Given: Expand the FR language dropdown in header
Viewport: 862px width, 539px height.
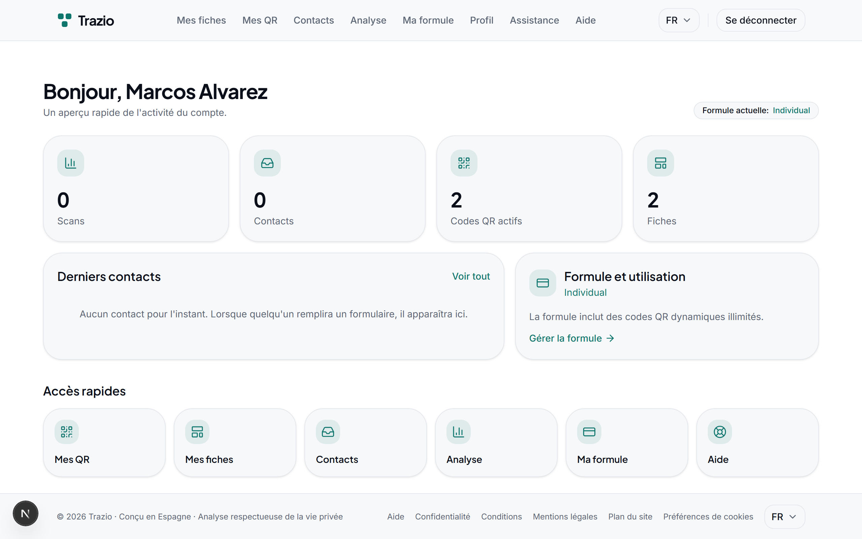Looking at the screenshot, I should [x=678, y=20].
